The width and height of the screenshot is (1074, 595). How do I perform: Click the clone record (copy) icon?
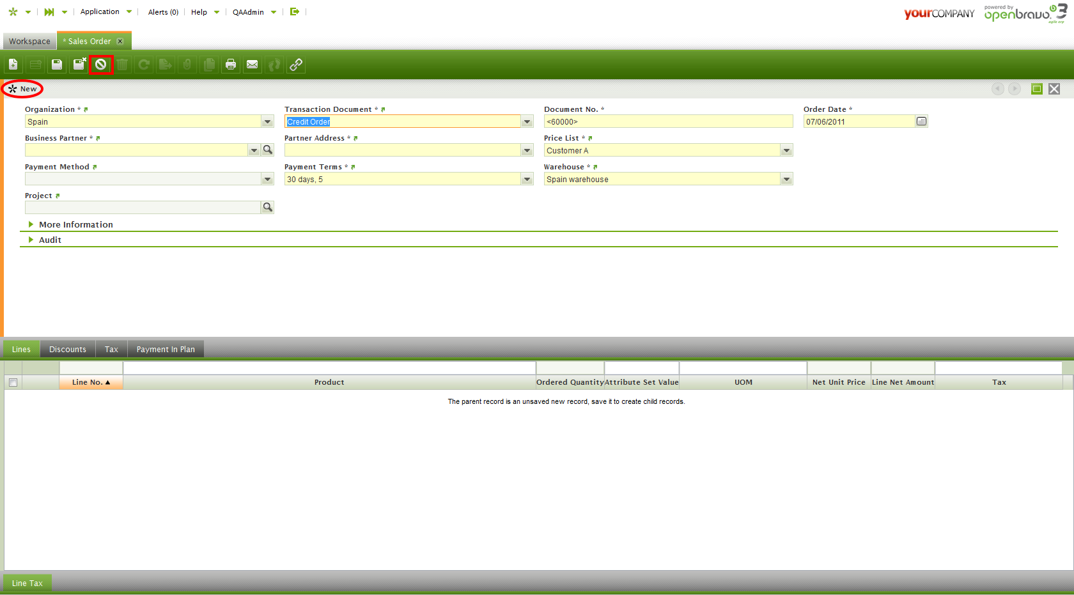coord(209,65)
